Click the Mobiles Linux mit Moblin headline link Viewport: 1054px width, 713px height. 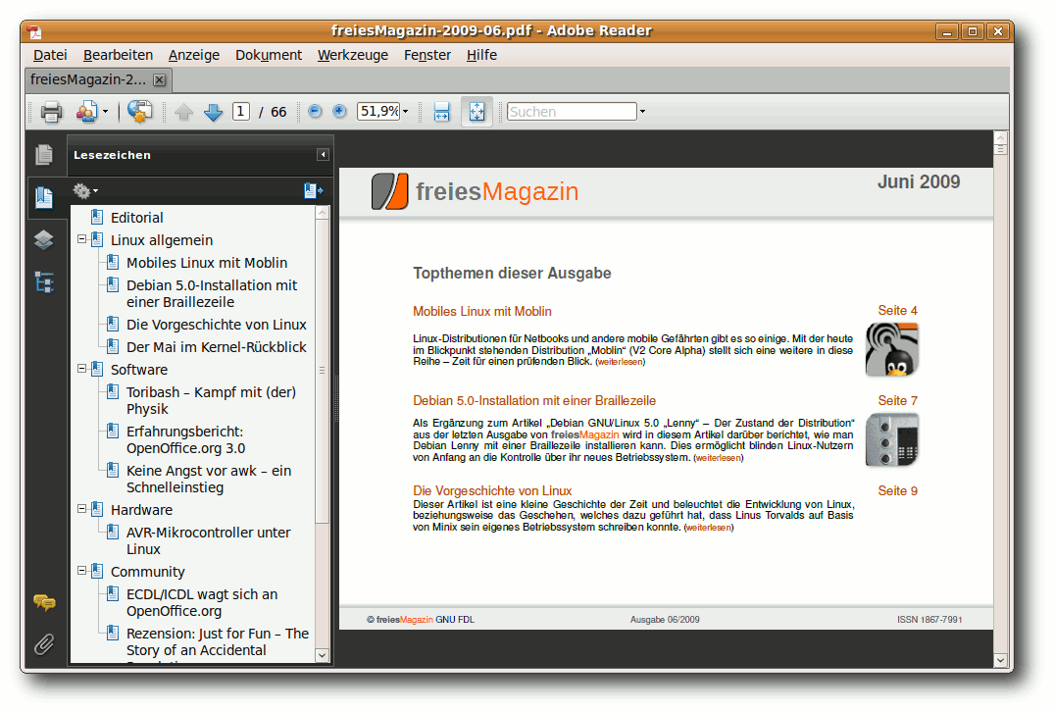tap(482, 312)
